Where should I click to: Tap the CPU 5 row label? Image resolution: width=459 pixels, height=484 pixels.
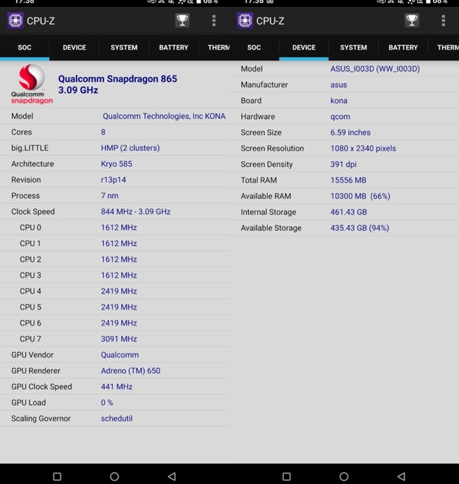tap(30, 307)
